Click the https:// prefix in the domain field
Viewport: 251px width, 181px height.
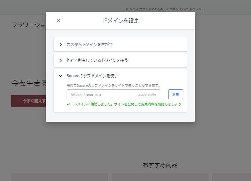76,94
